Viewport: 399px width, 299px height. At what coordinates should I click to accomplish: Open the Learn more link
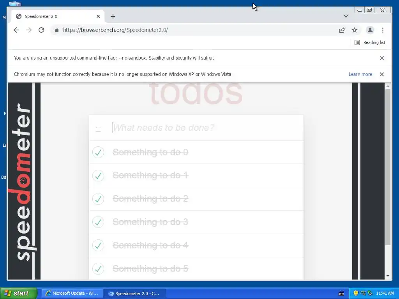point(360,74)
